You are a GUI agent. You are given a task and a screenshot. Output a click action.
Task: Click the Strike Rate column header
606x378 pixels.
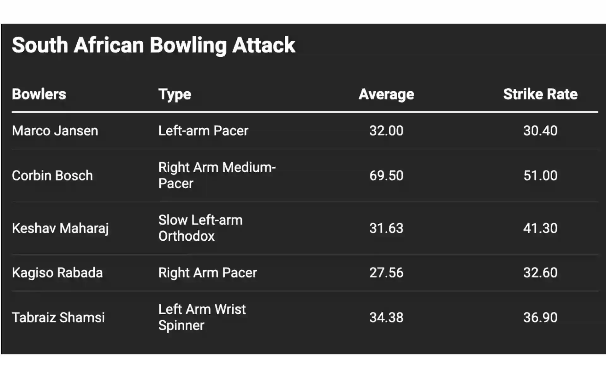(x=540, y=94)
